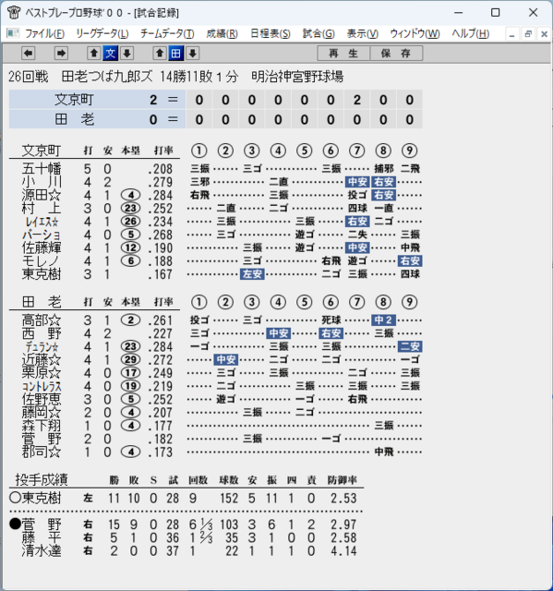Open the チームデータ(T) menu
This screenshot has height=591, width=553.
pyautogui.click(x=167, y=34)
